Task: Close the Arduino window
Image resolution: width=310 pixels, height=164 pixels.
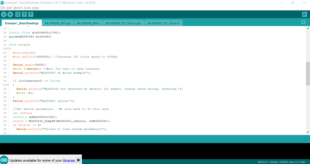Action: [x=304, y=3]
